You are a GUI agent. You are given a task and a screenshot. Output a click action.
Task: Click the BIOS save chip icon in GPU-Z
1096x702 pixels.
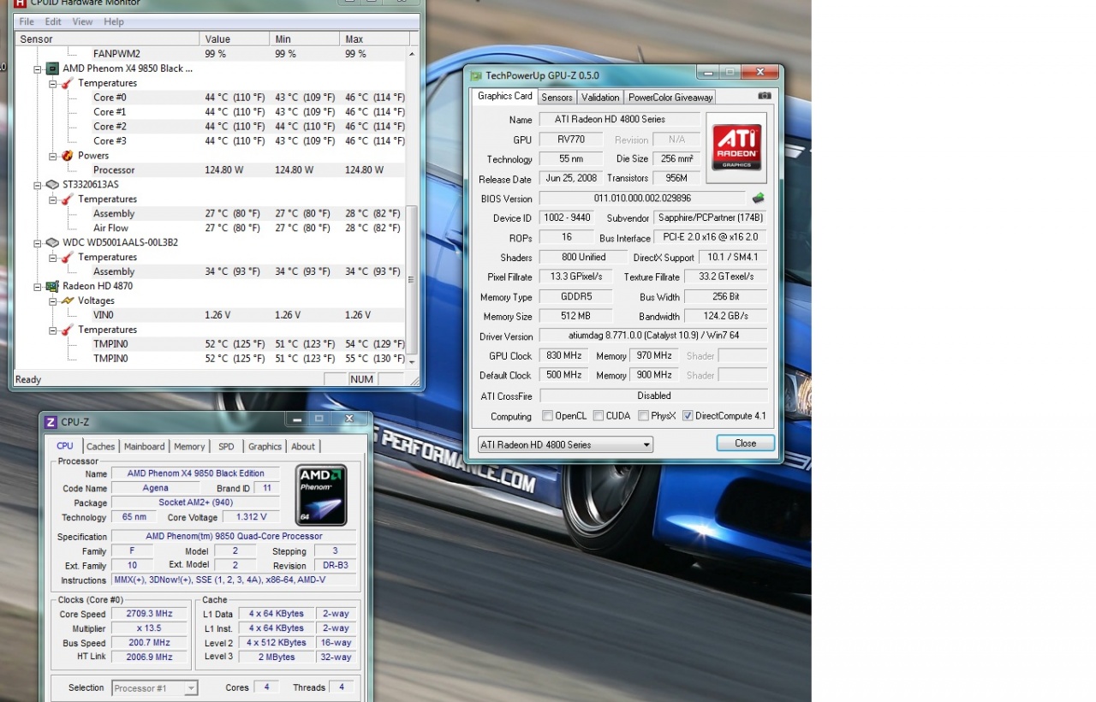[758, 198]
